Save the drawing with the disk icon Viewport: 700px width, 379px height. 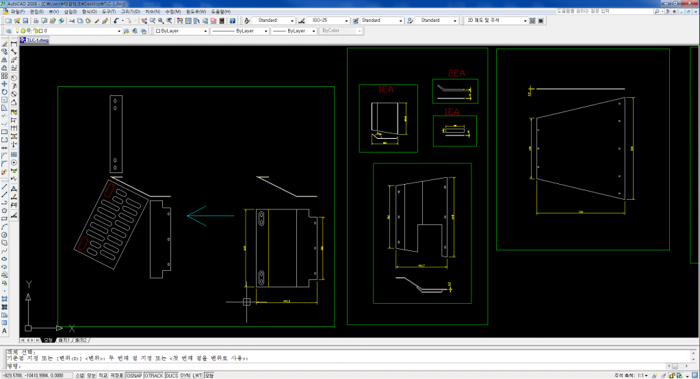tap(25, 21)
